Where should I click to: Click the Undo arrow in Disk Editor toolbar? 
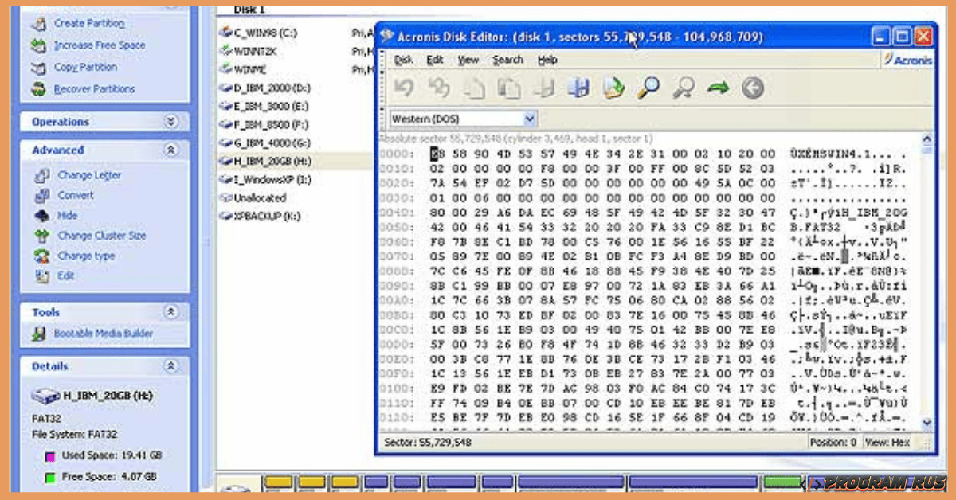pos(404,88)
